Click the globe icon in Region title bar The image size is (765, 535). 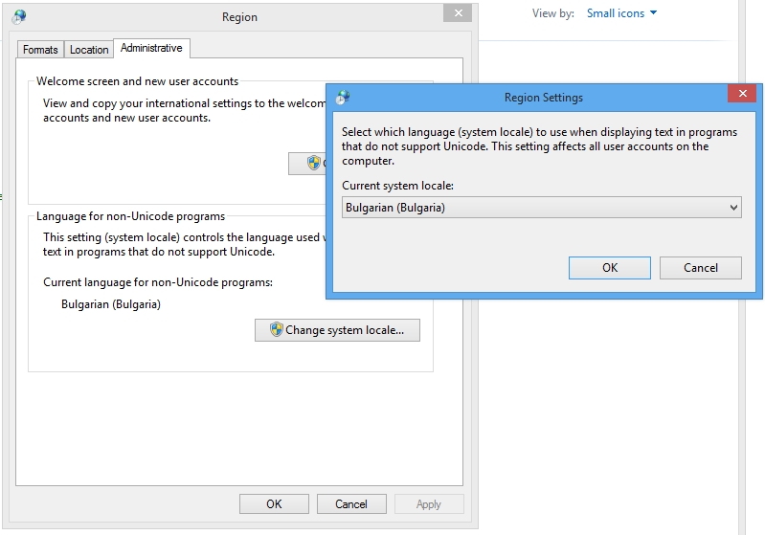(19, 16)
